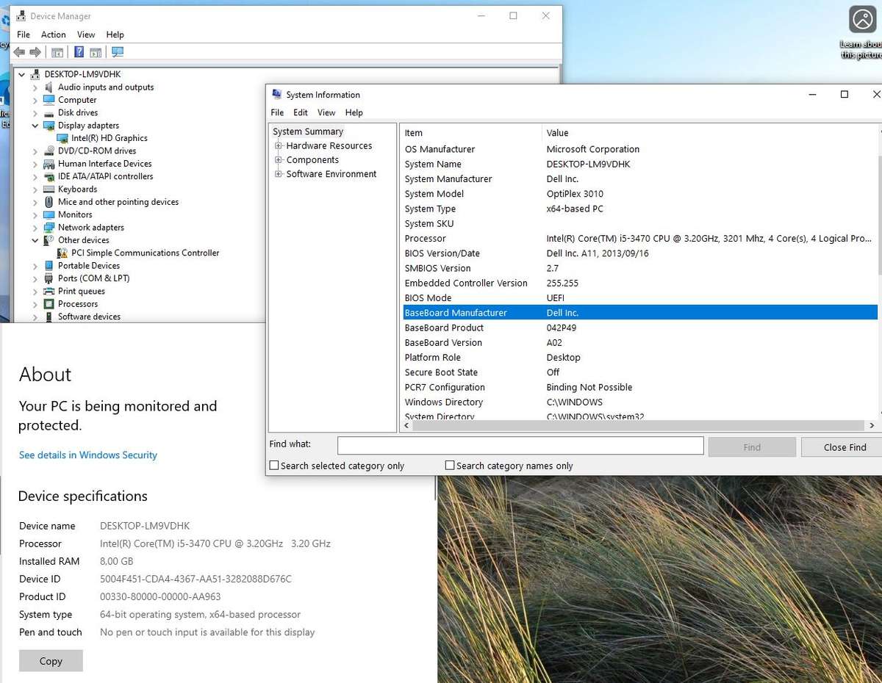Click the Close Find button

(x=844, y=447)
